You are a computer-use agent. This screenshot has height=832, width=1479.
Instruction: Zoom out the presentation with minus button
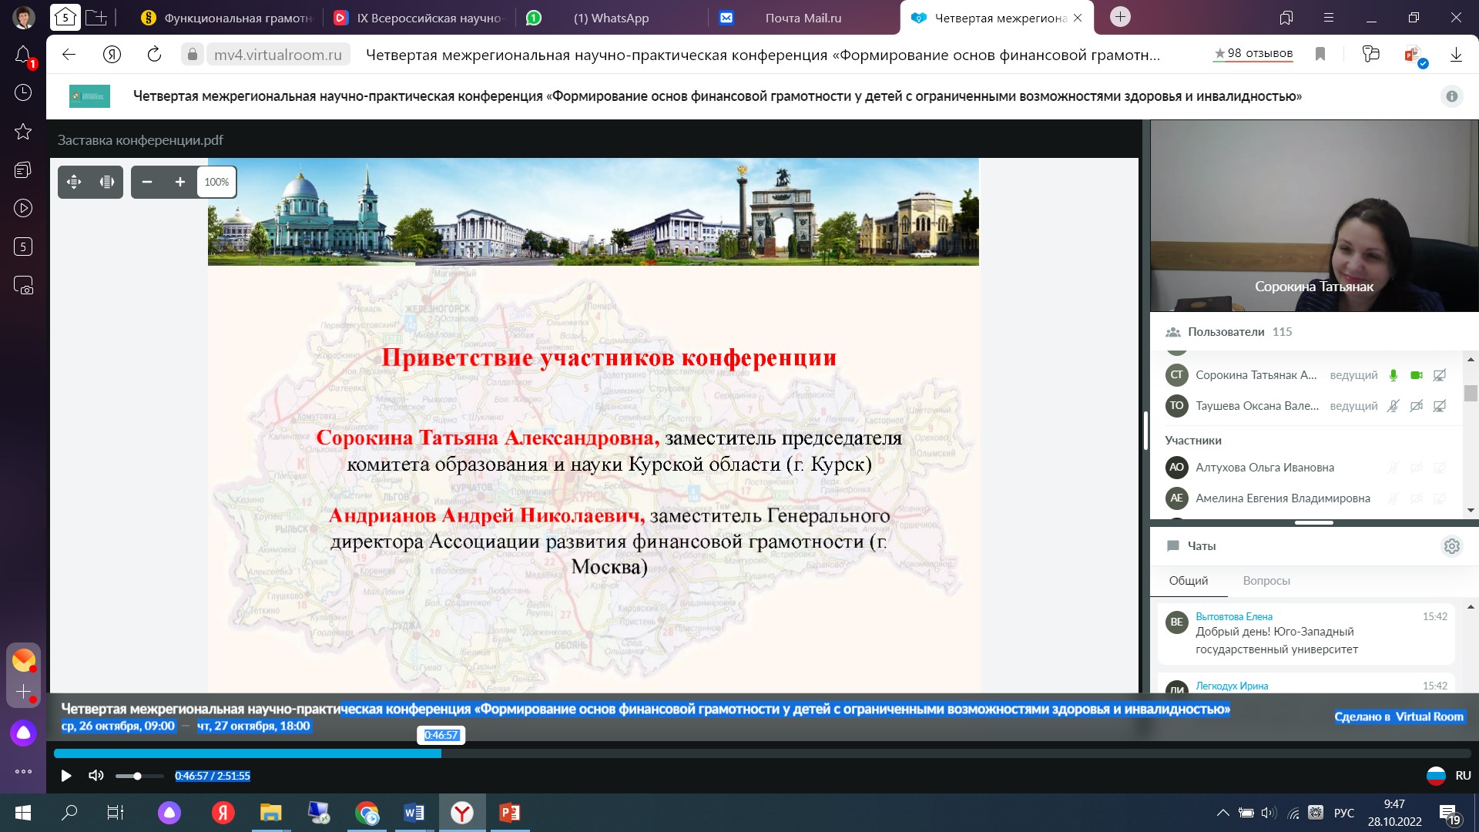coord(147,182)
